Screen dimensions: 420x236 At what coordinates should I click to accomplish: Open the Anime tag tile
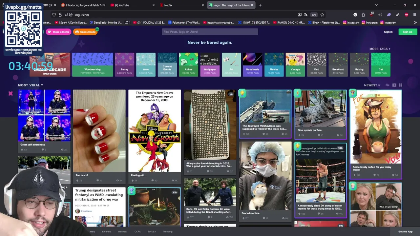point(188,65)
